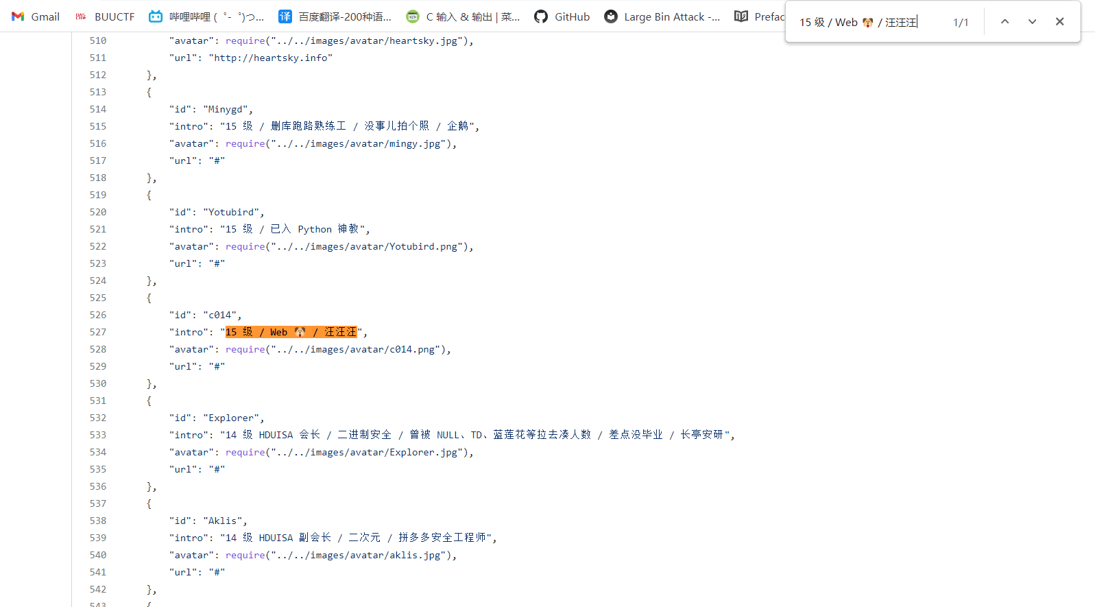The height and width of the screenshot is (607, 1095).
Task: Click the "Yotubird" id string
Action: click(x=233, y=212)
